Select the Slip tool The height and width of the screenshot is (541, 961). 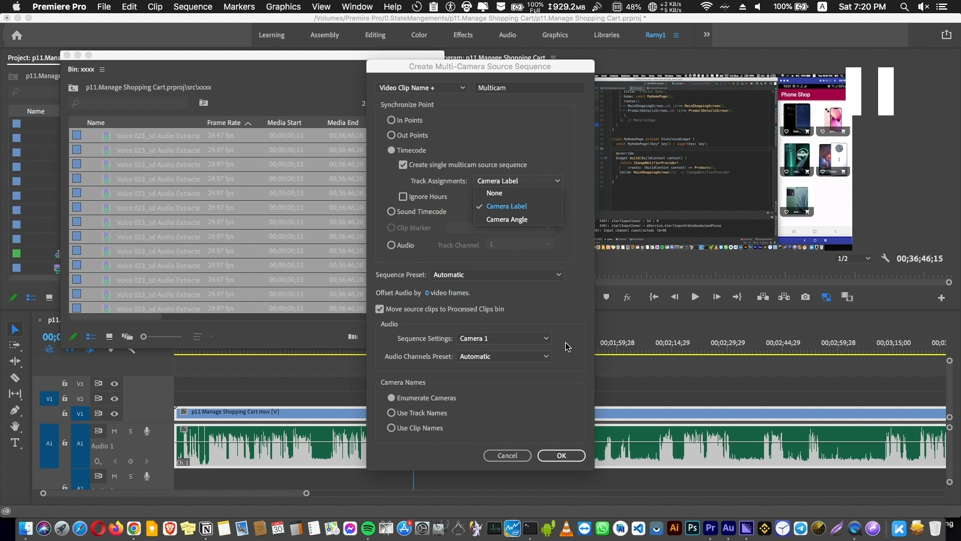(x=15, y=394)
